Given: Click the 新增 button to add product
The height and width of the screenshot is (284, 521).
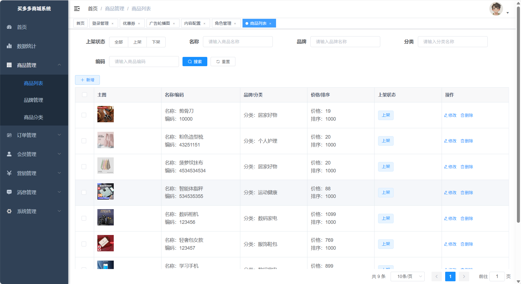Looking at the screenshot, I should [x=87, y=80].
